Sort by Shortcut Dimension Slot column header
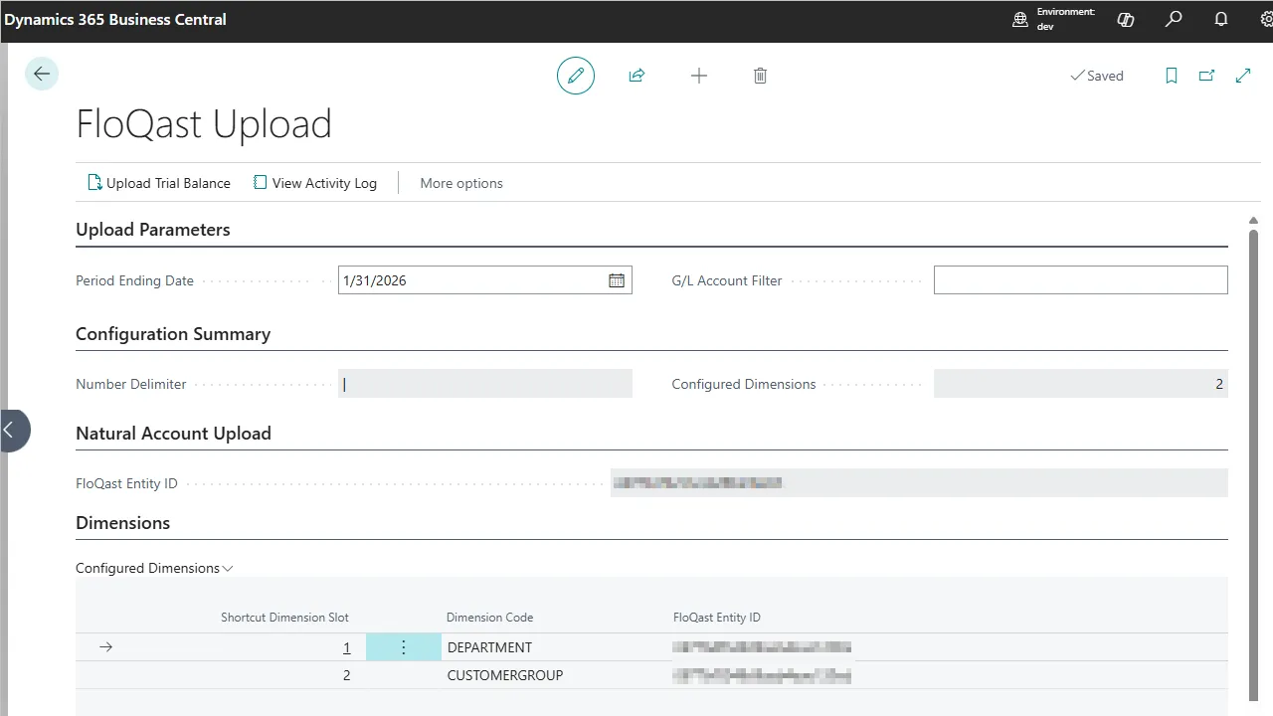The width and height of the screenshot is (1273, 716). click(284, 618)
